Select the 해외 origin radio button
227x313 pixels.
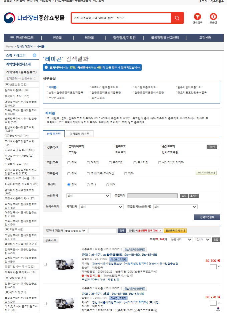click(107, 185)
